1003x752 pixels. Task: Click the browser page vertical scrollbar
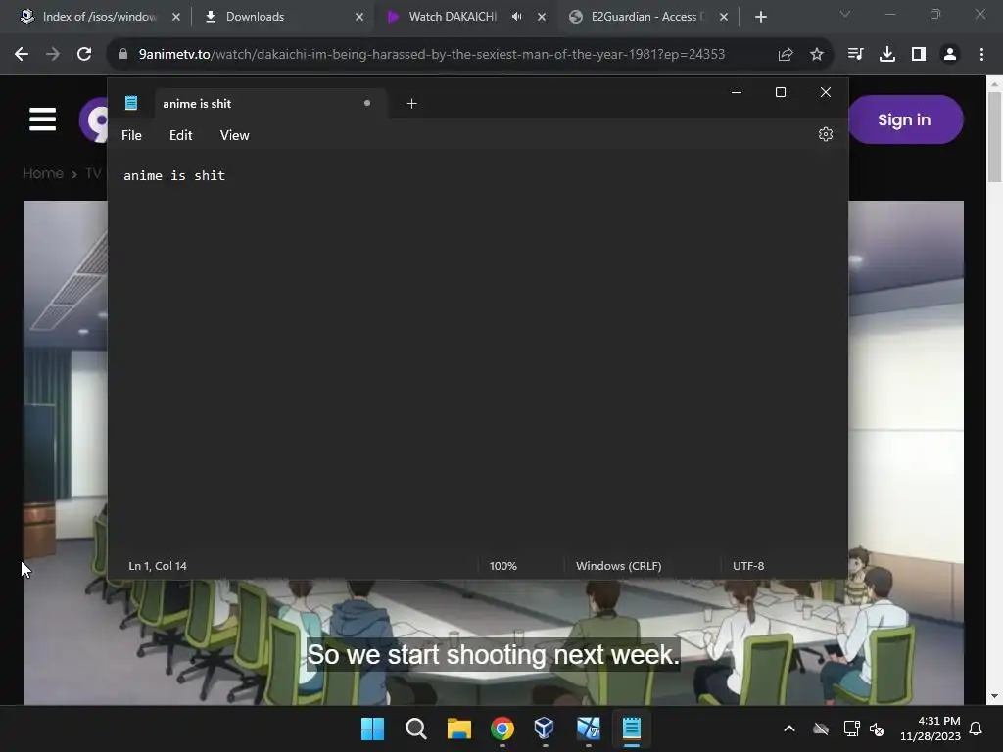click(995, 137)
